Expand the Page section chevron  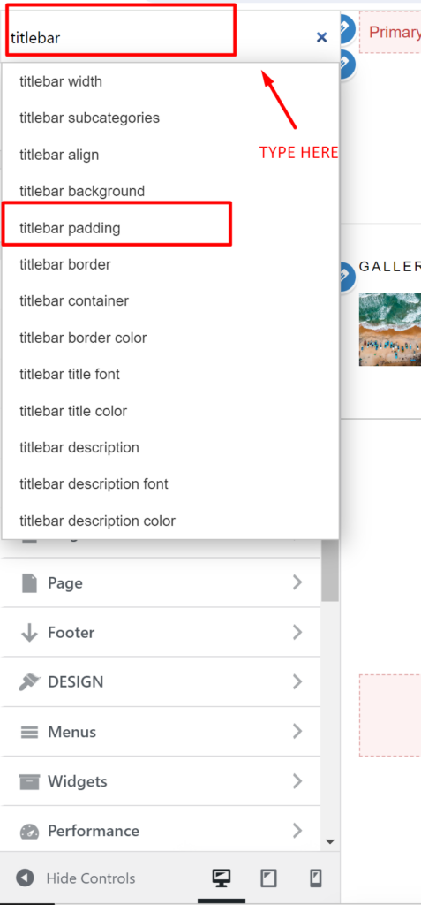[297, 582]
